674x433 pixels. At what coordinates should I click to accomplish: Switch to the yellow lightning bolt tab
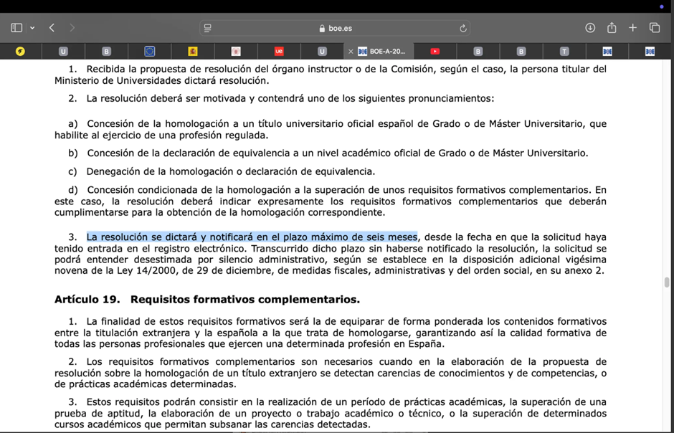coord(20,52)
